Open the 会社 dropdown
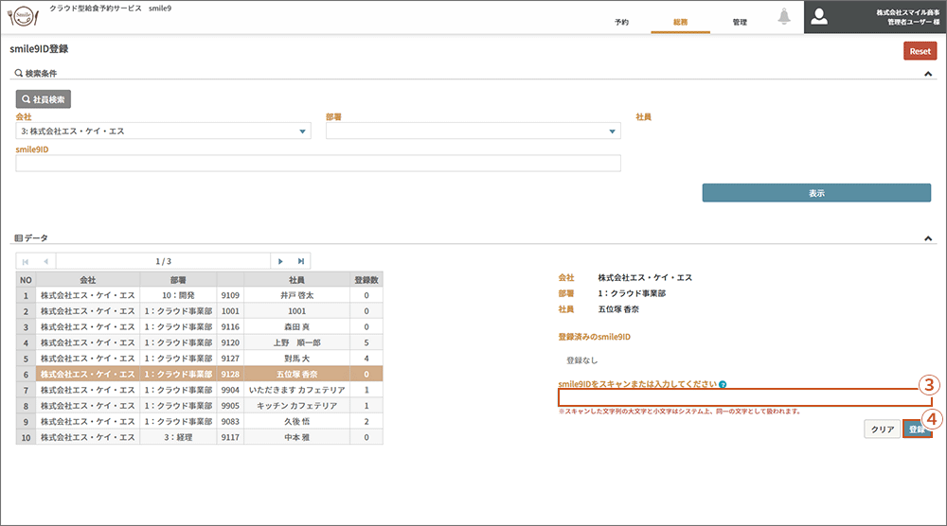The image size is (947, 526). pyautogui.click(x=163, y=131)
